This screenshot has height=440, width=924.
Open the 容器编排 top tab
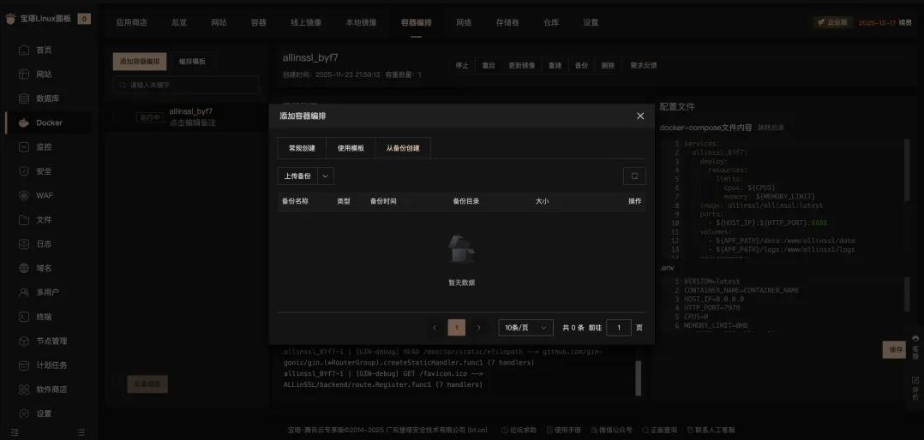tap(417, 23)
